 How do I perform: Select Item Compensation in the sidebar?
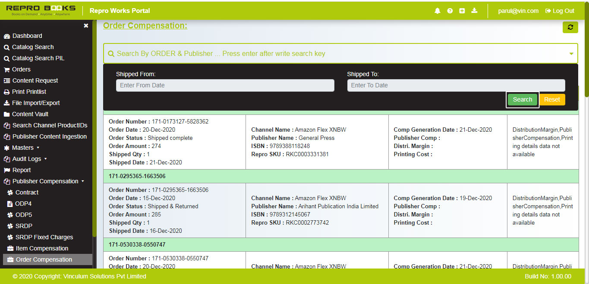tap(41, 248)
